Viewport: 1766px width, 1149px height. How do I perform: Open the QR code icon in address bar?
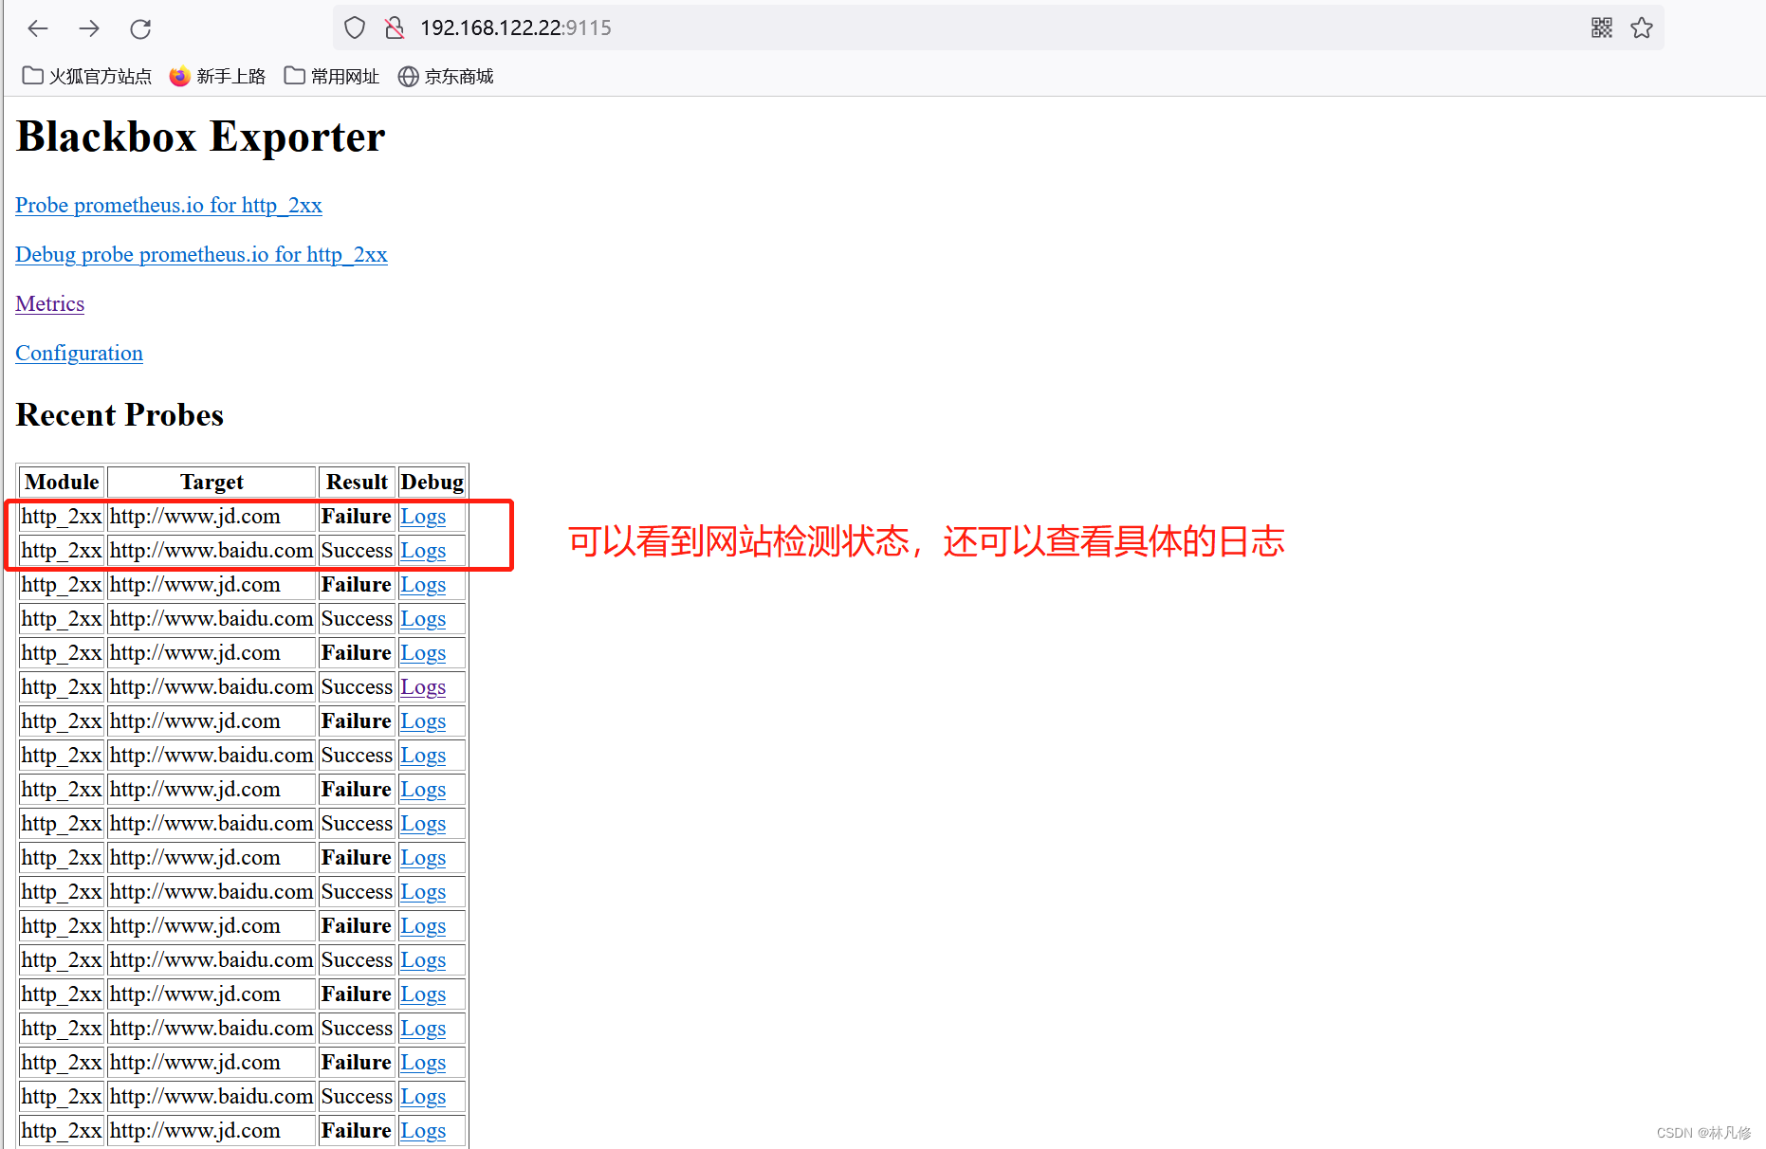[x=1602, y=27]
